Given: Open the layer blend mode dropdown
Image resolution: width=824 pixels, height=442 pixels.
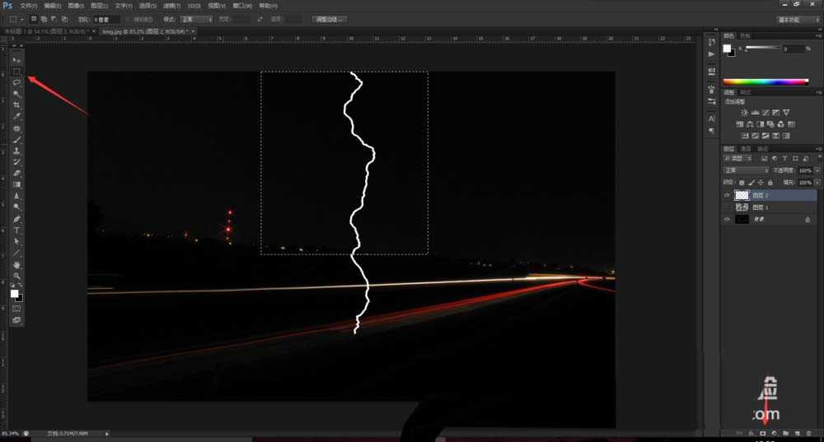Looking at the screenshot, I should coord(746,170).
